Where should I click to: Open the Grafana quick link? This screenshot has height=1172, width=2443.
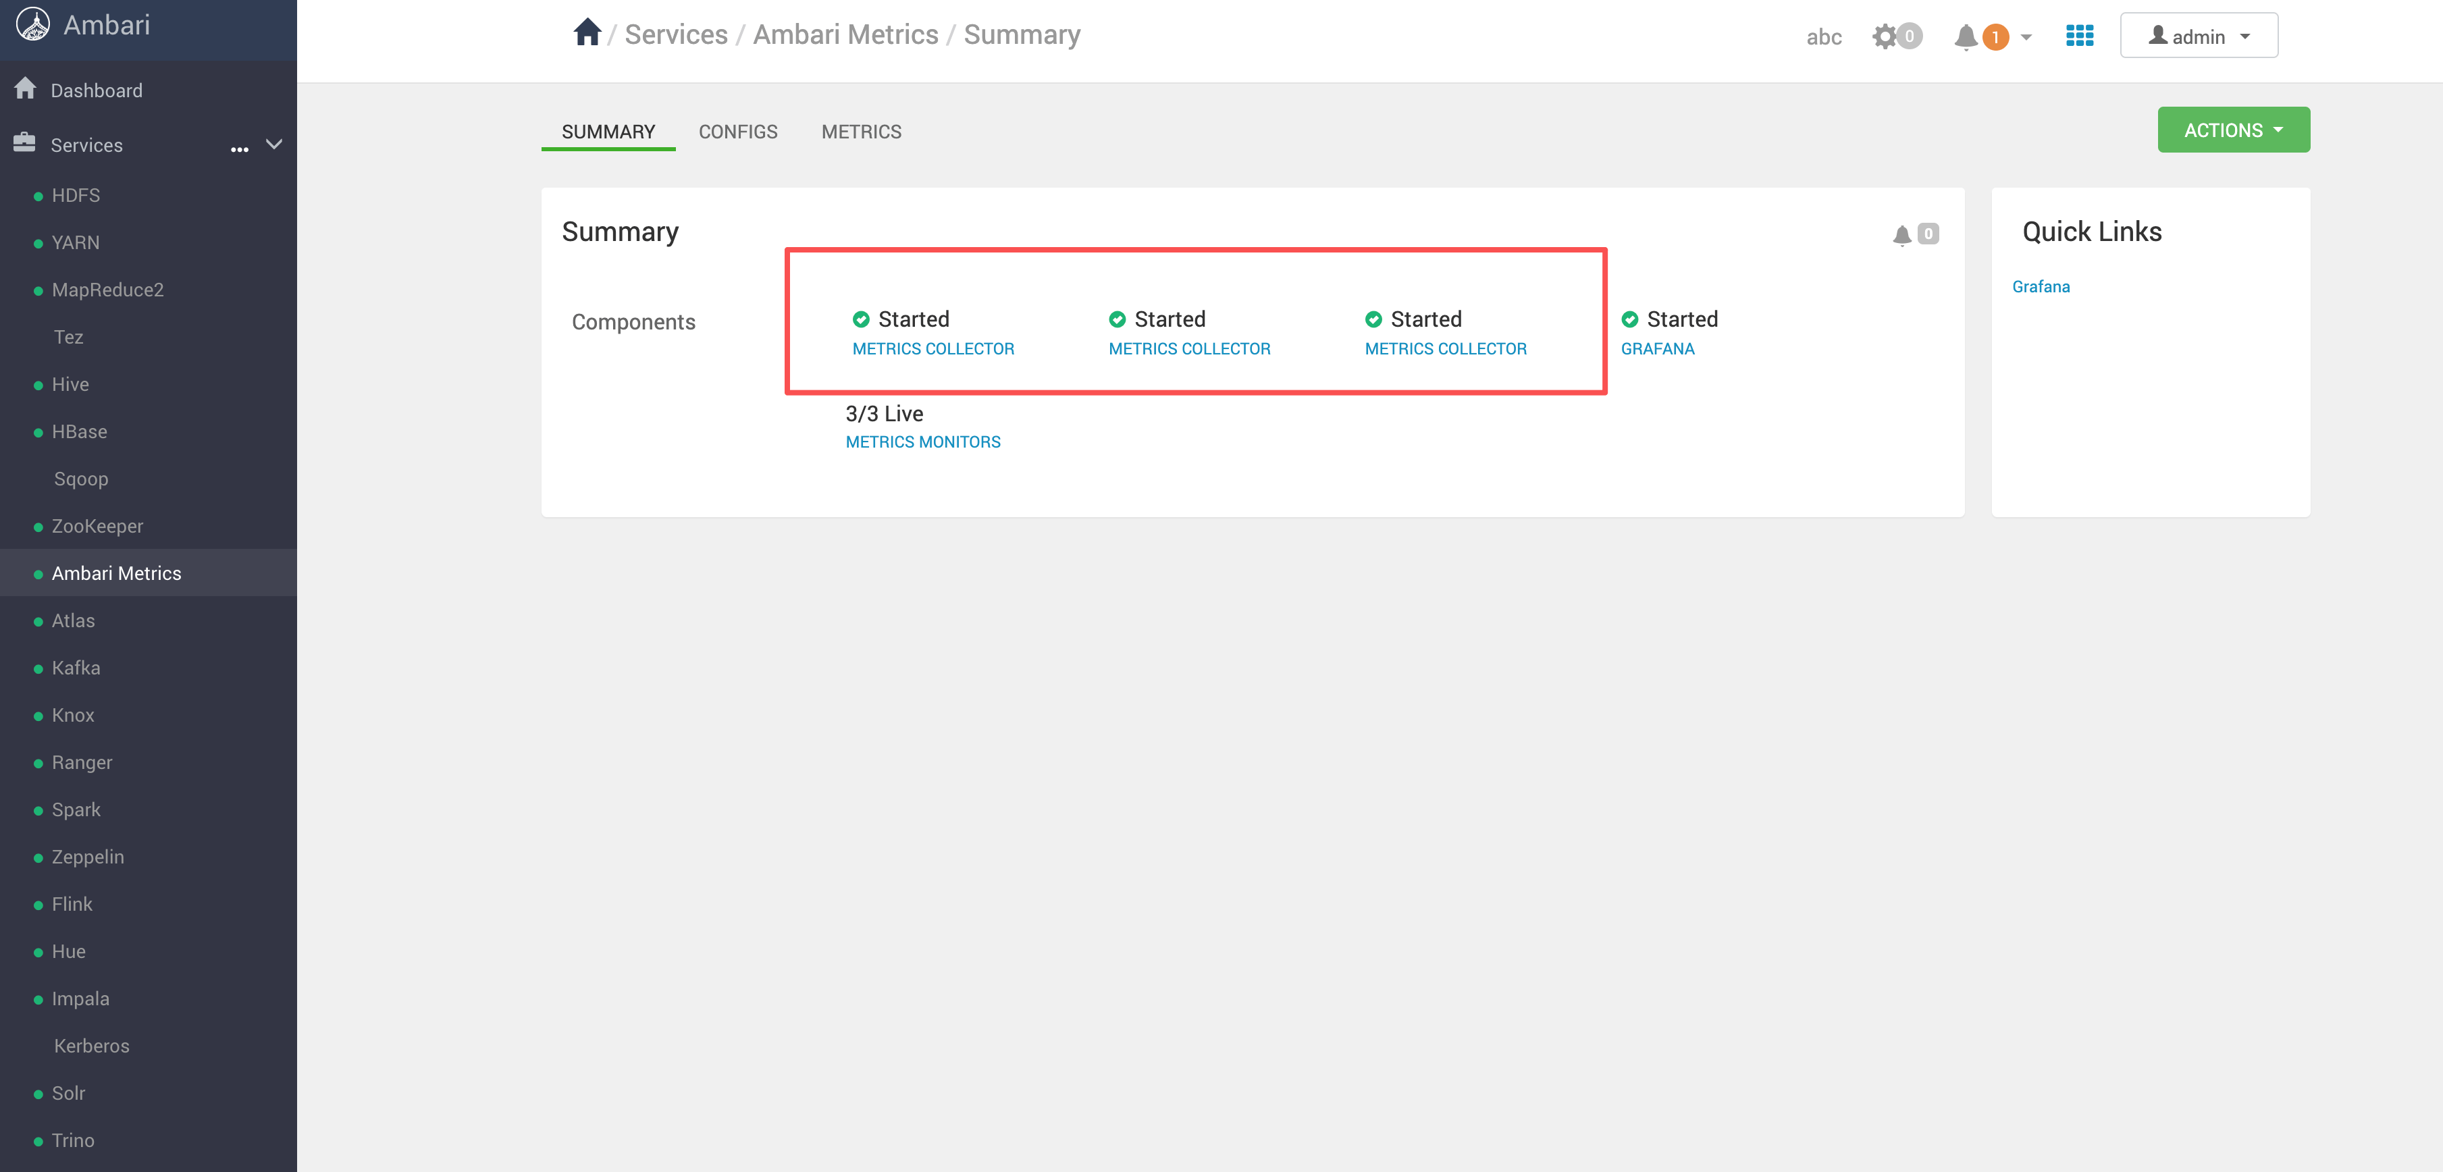click(2040, 286)
